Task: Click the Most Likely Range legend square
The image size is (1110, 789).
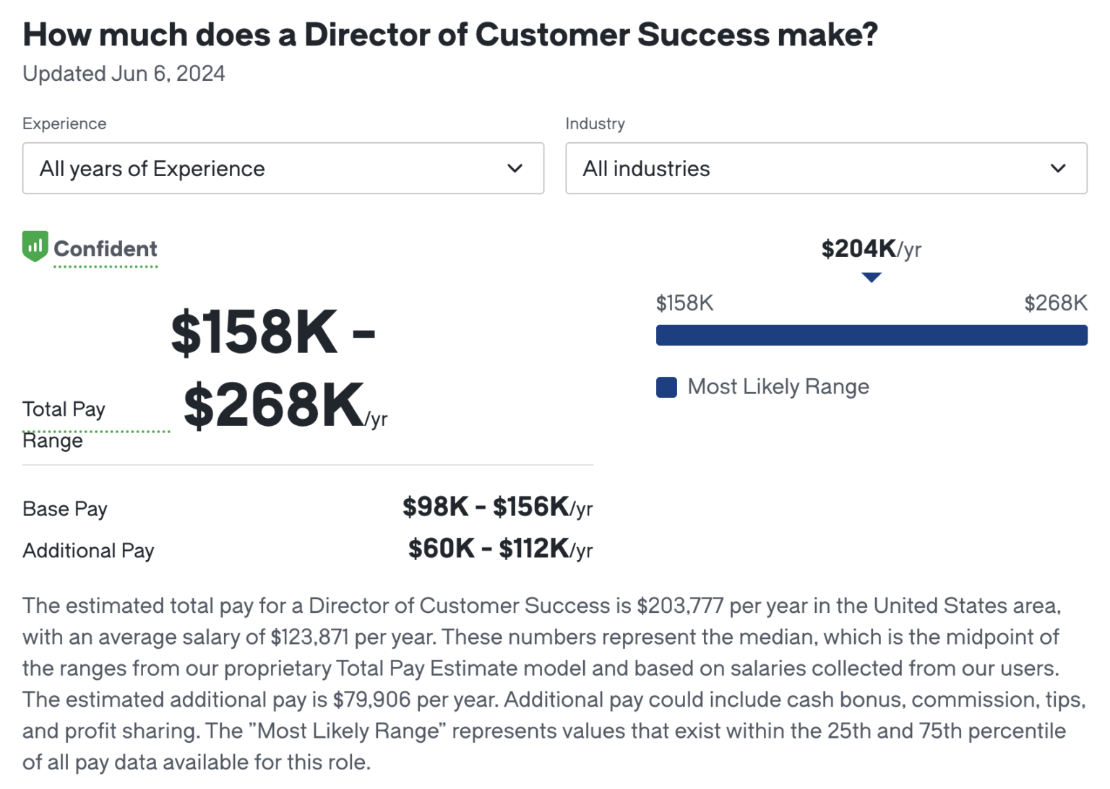Action: 666,387
